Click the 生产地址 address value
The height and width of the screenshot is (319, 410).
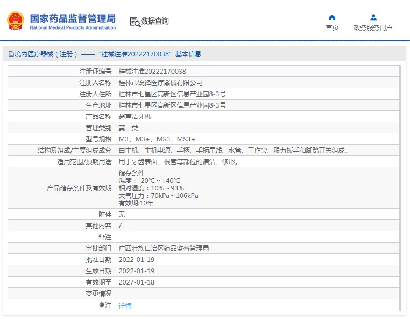(172, 105)
